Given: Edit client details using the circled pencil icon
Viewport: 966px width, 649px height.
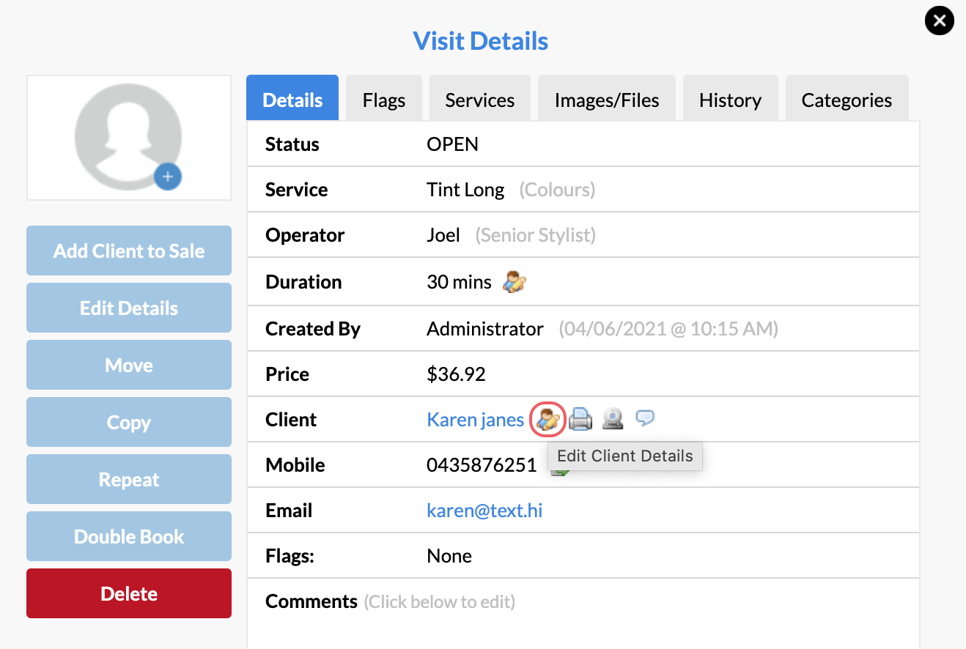Looking at the screenshot, I should point(547,418).
